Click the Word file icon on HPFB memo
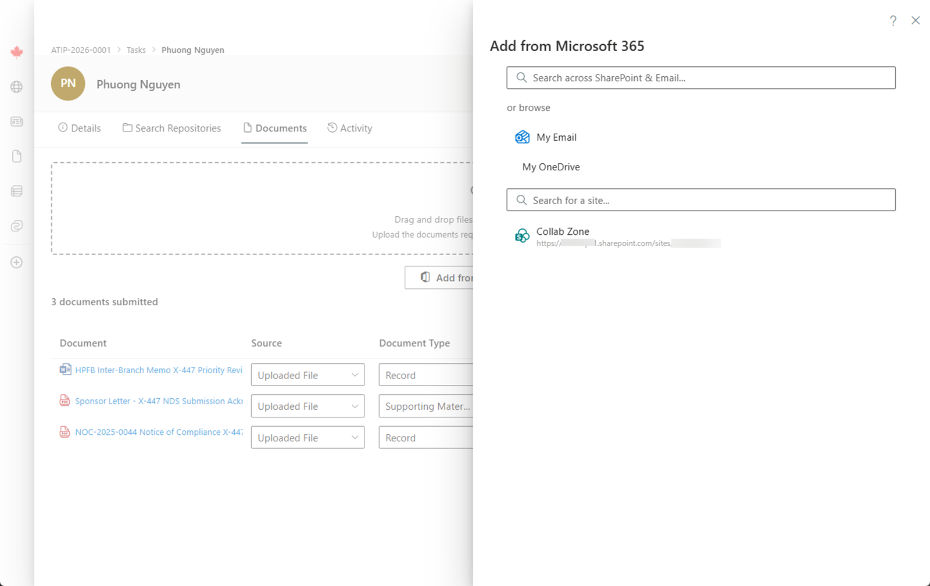 pyautogui.click(x=65, y=369)
